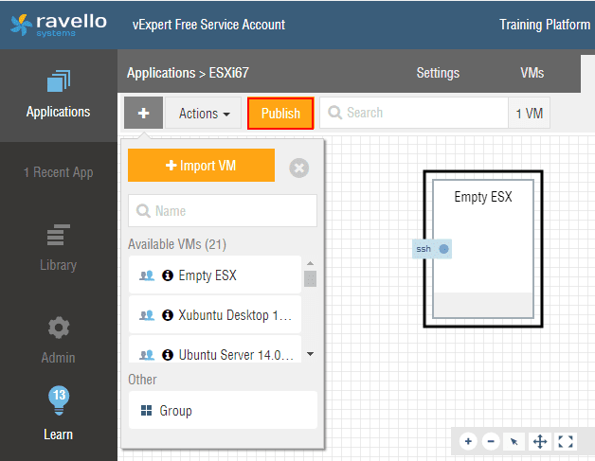Toggle the plus add-VM panel button
Screen dimensions: 595x461
(143, 114)
